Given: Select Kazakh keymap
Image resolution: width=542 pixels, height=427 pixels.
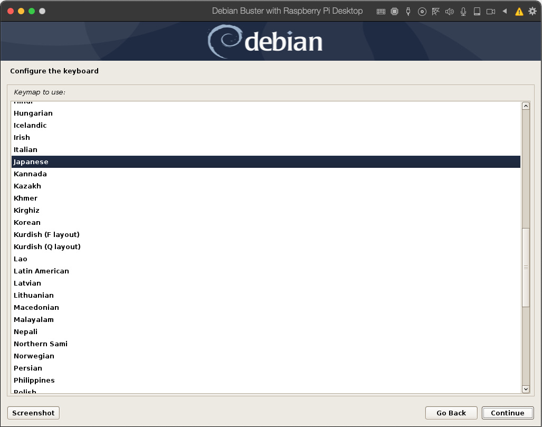Looking at the screenshot, I should [x=266, y=186].
